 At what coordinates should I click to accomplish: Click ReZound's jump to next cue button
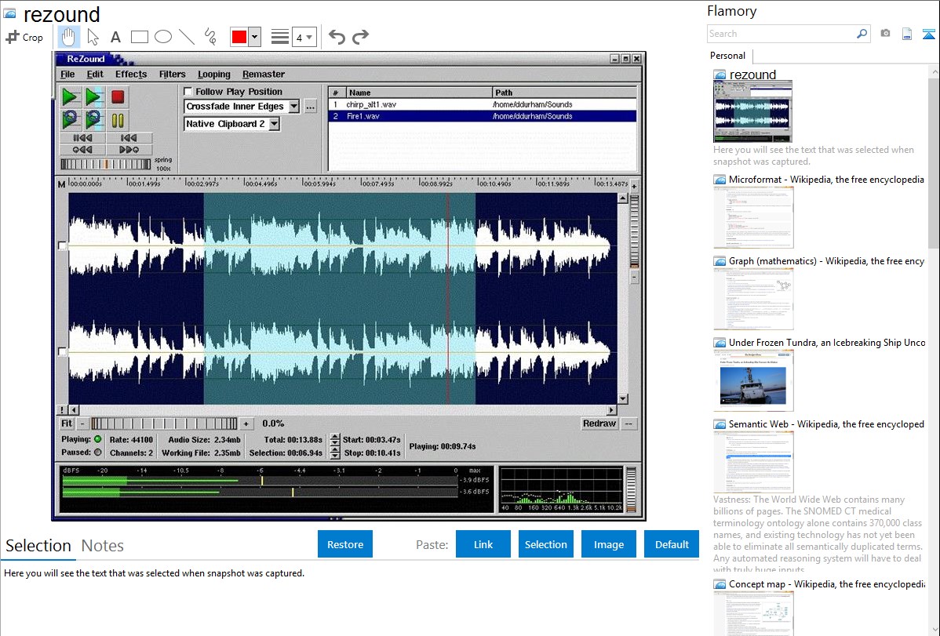coord(129,150)
